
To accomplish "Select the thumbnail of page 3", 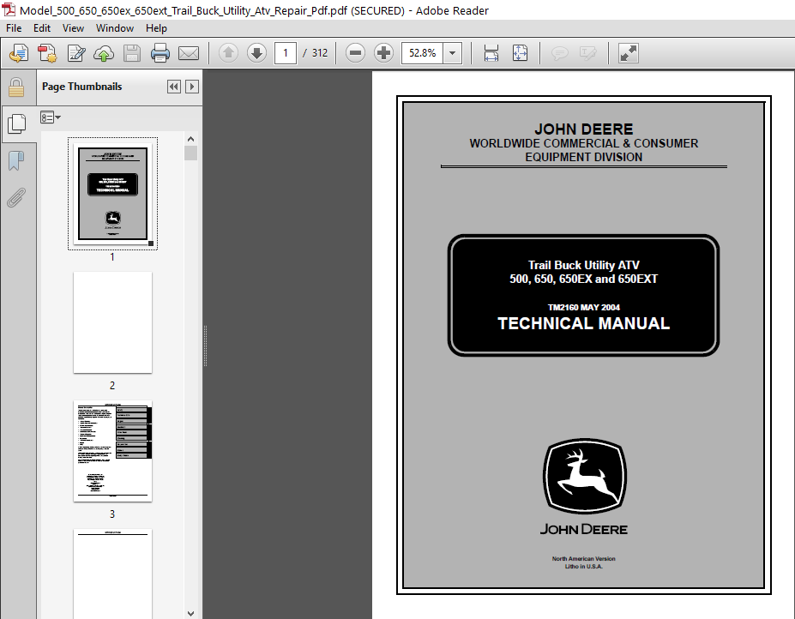I will point(112,452).
